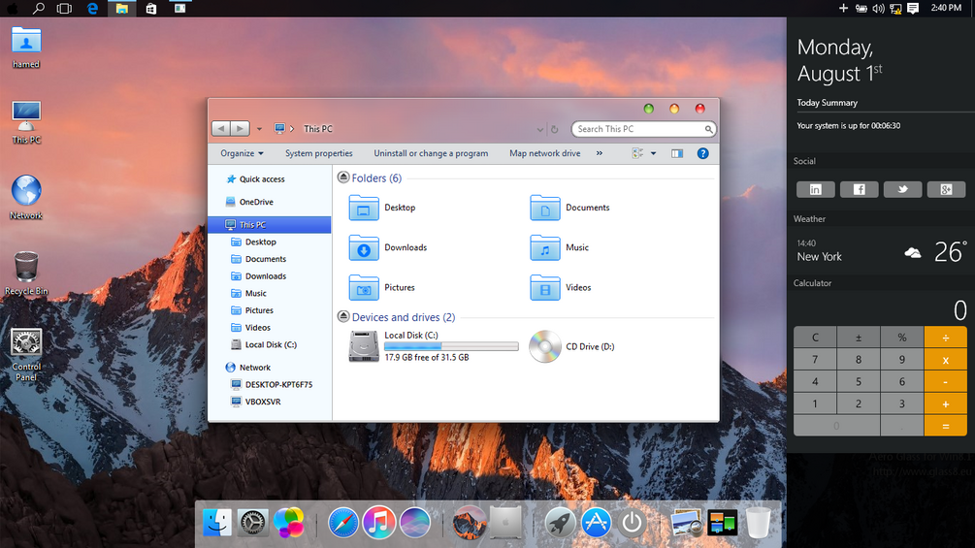The width and height of the screenshot is (975, 548).
Task: Open the Twitter social button
Action: coord(902,189)
